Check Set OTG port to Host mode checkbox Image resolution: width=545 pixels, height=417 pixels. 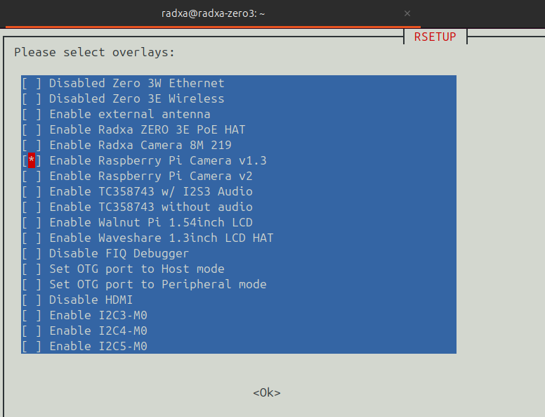pos(32,269)
